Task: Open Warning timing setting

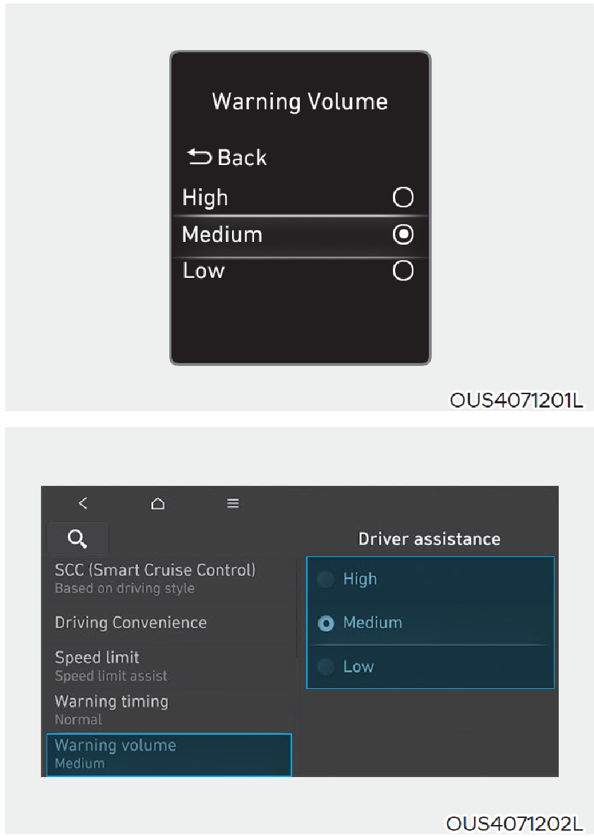Action: (170, 711)
